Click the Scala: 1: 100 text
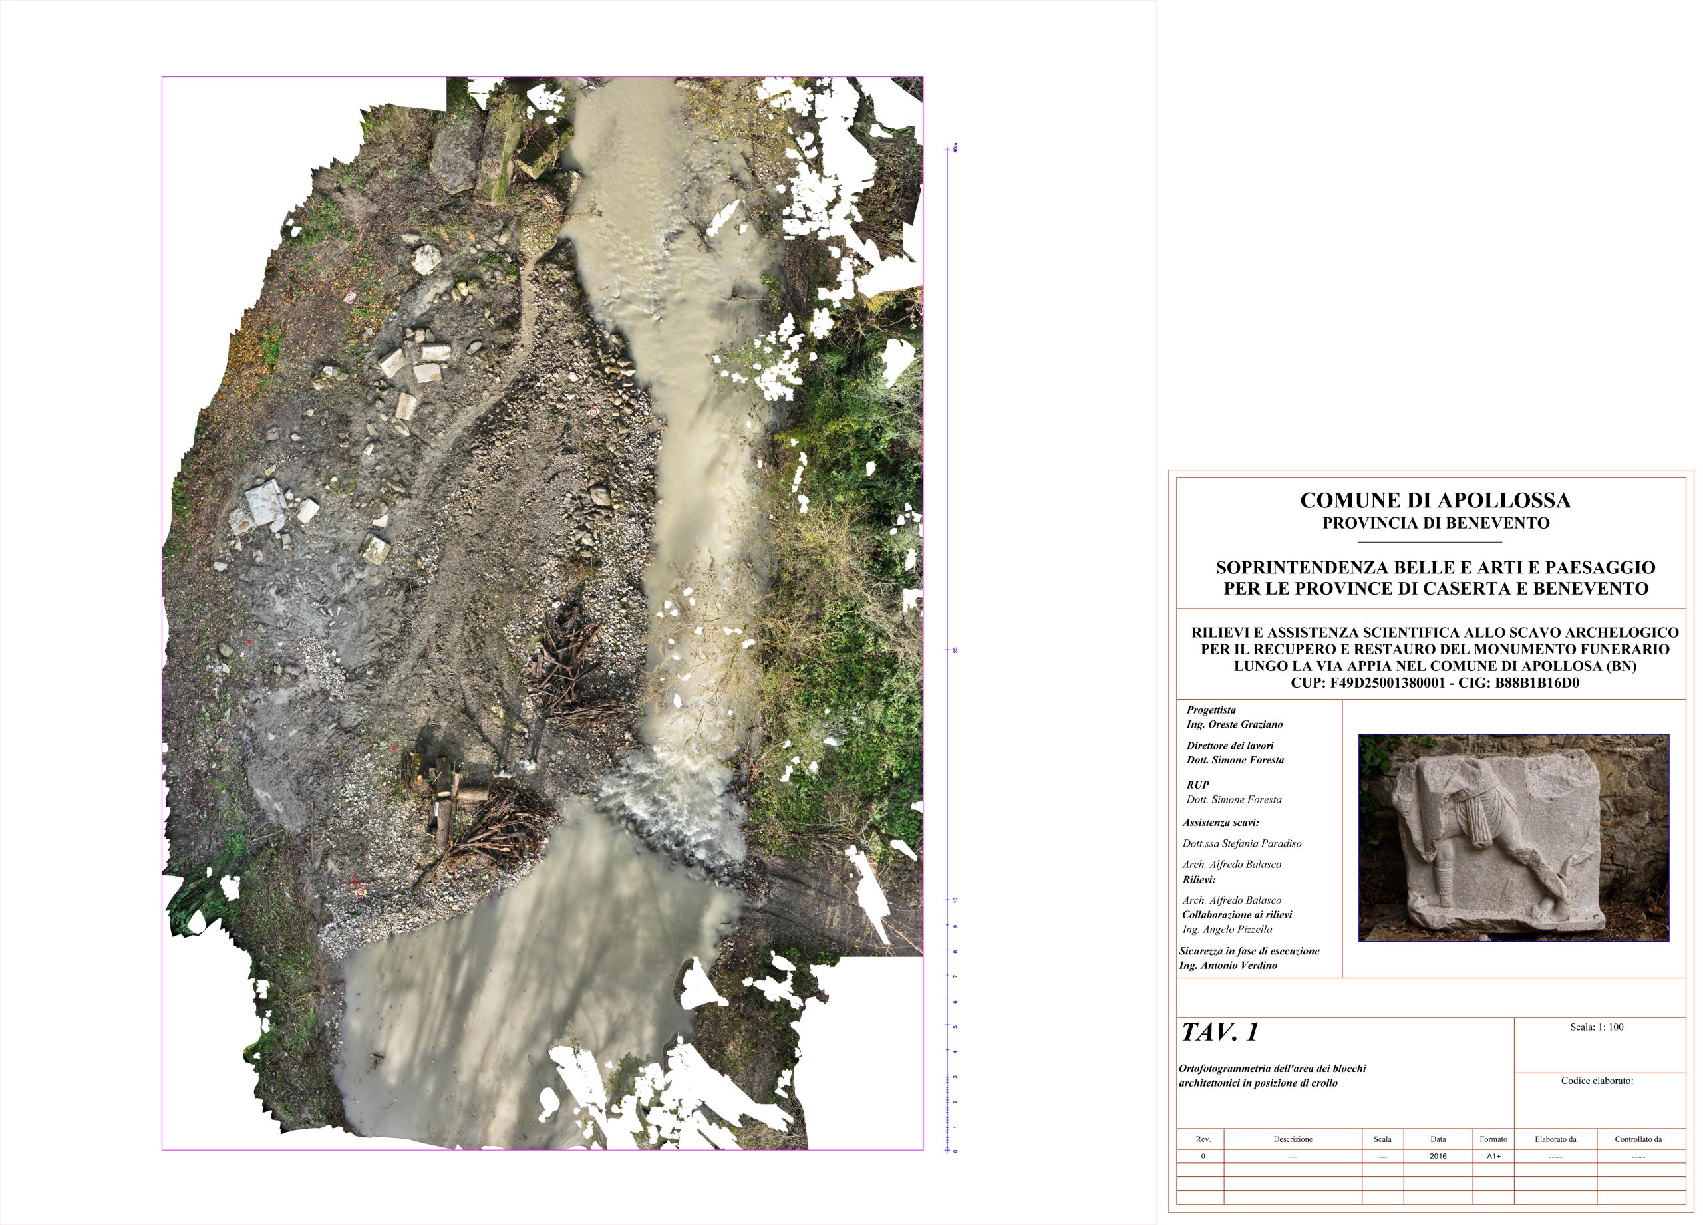The width and height of the screenshot is (1703, 1225). click(1597, 1027)
